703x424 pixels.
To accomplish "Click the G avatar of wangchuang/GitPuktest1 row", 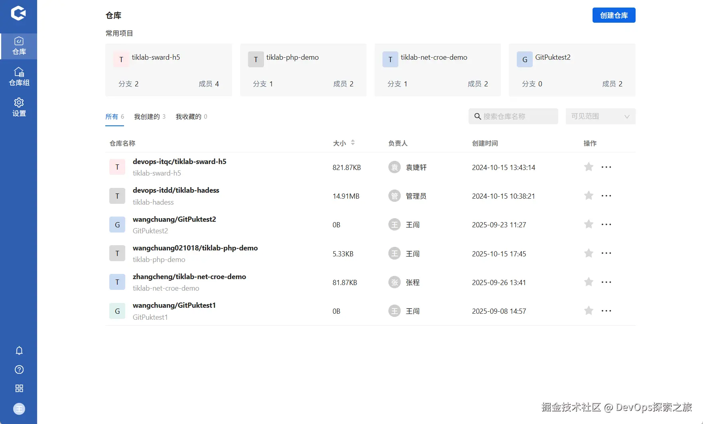I will [117, 311].
